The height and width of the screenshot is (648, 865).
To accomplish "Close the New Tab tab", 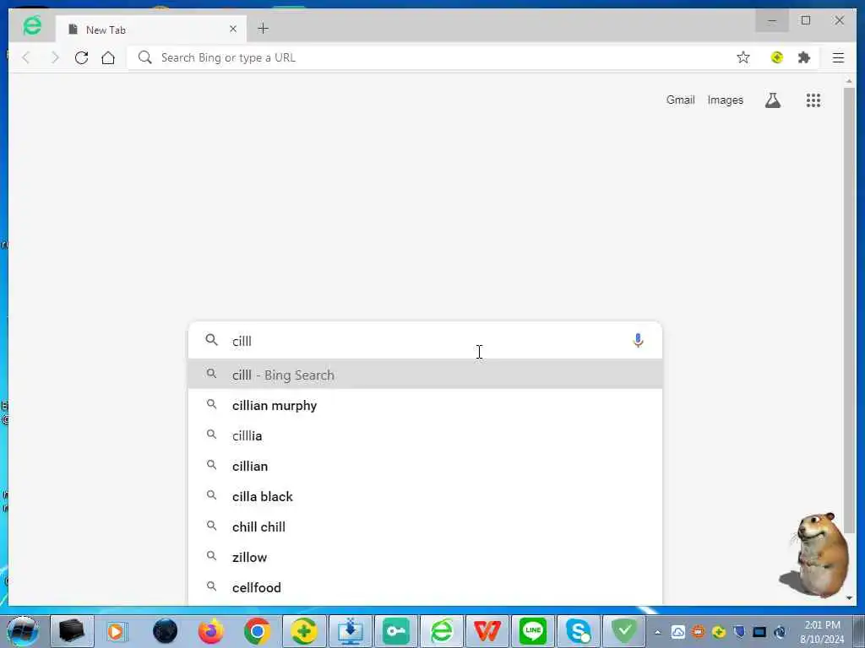I will tap(233, 29).
